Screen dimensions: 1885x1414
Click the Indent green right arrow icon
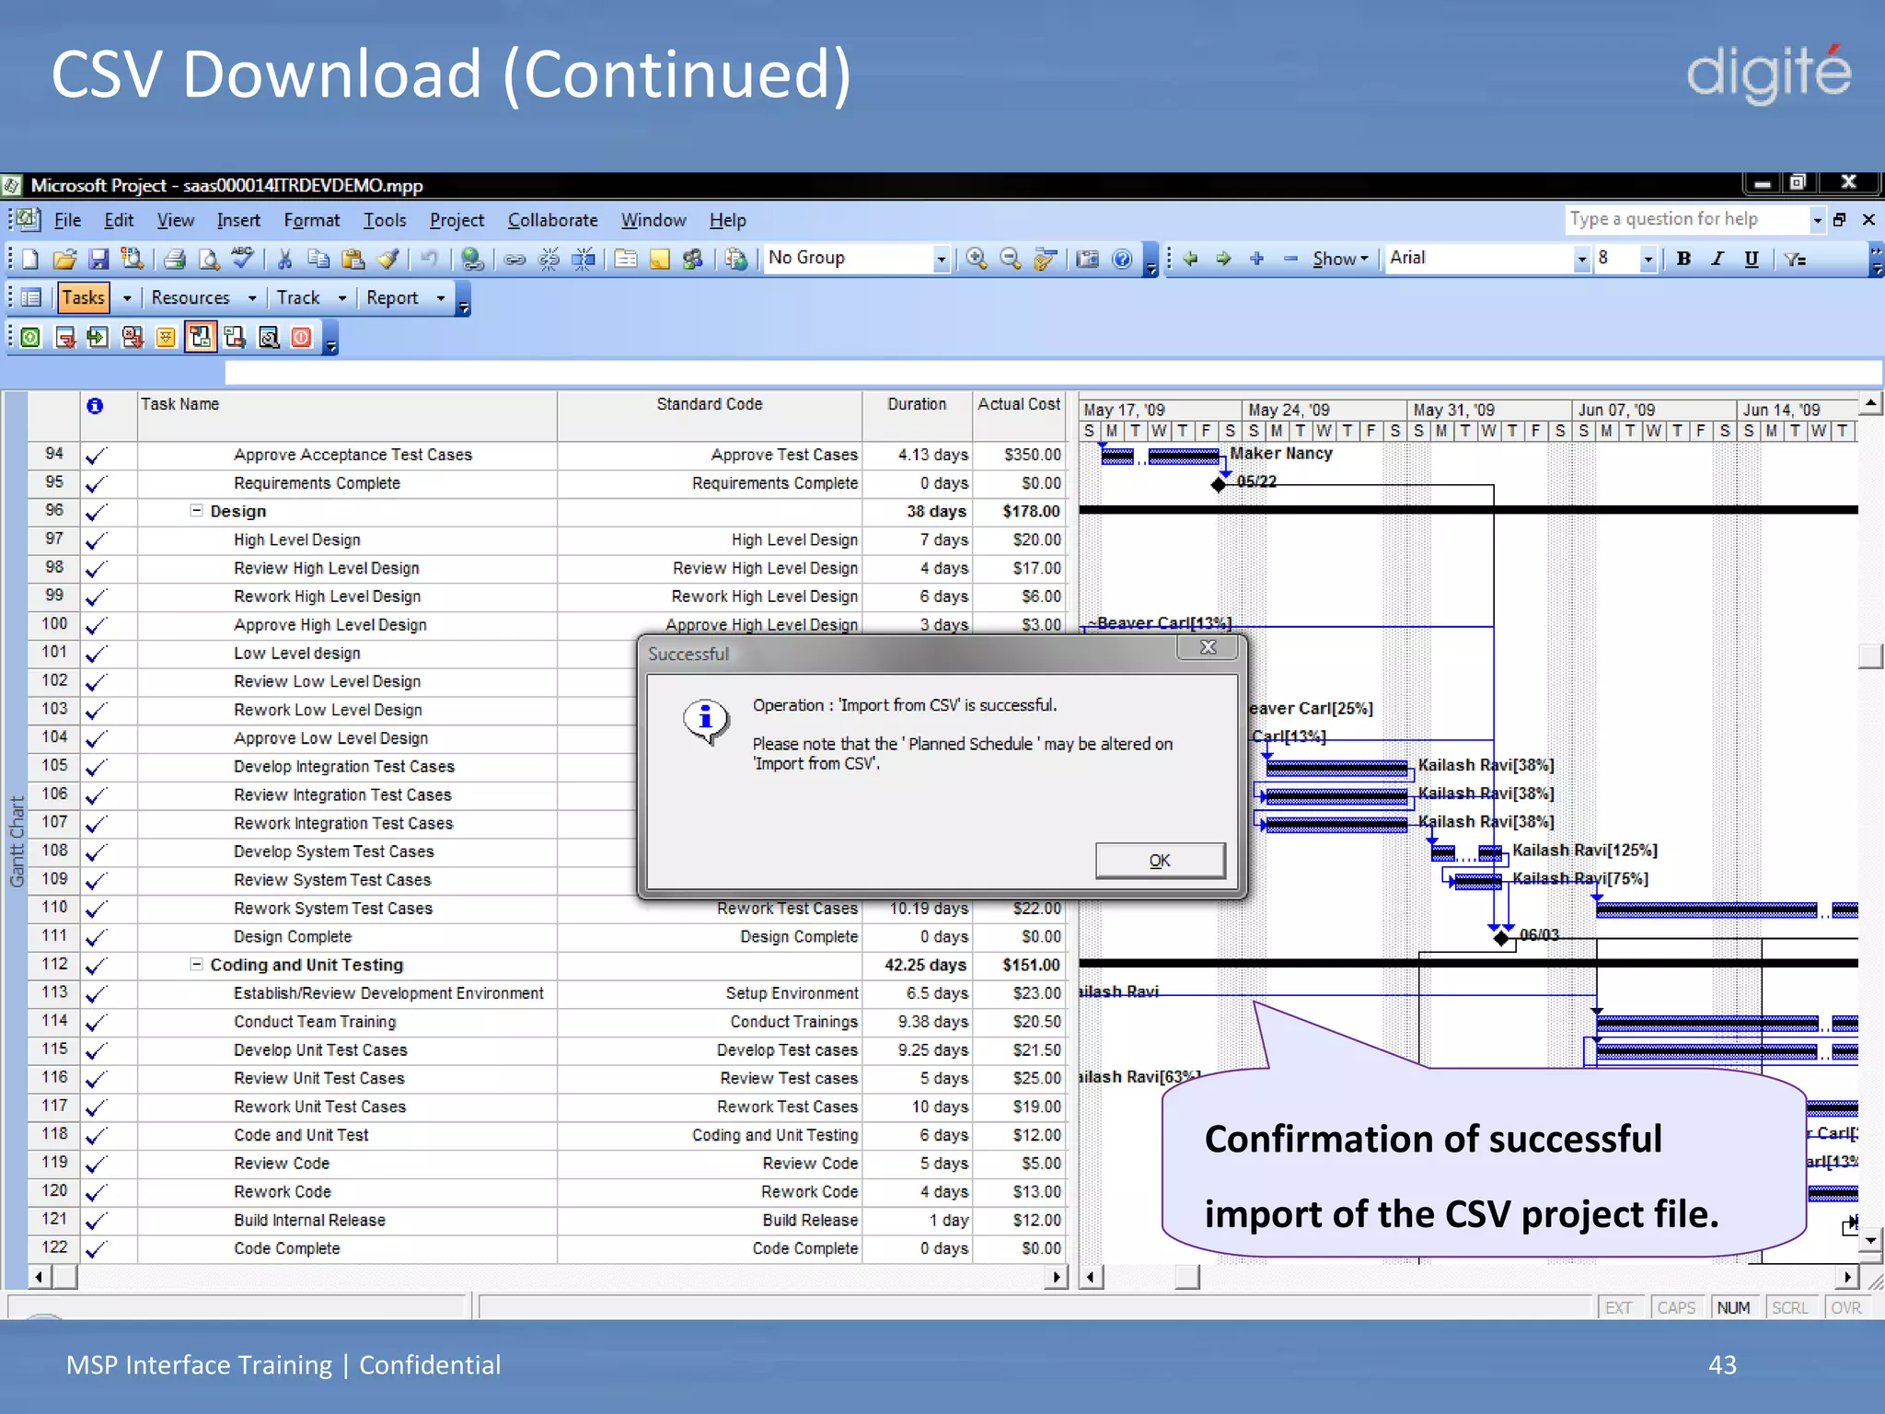(1223, 259)
